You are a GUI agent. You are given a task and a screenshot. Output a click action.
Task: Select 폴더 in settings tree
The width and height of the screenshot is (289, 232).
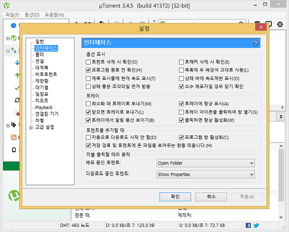click(x=39, y=54)
